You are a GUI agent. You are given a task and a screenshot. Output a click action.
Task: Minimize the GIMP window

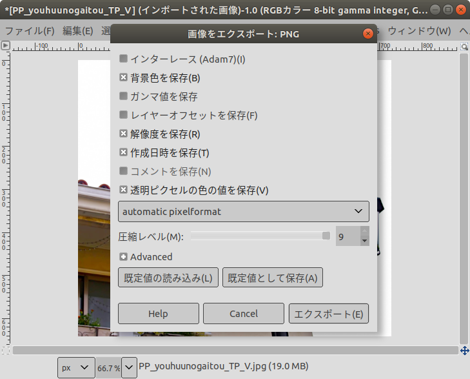pos(435,10)
